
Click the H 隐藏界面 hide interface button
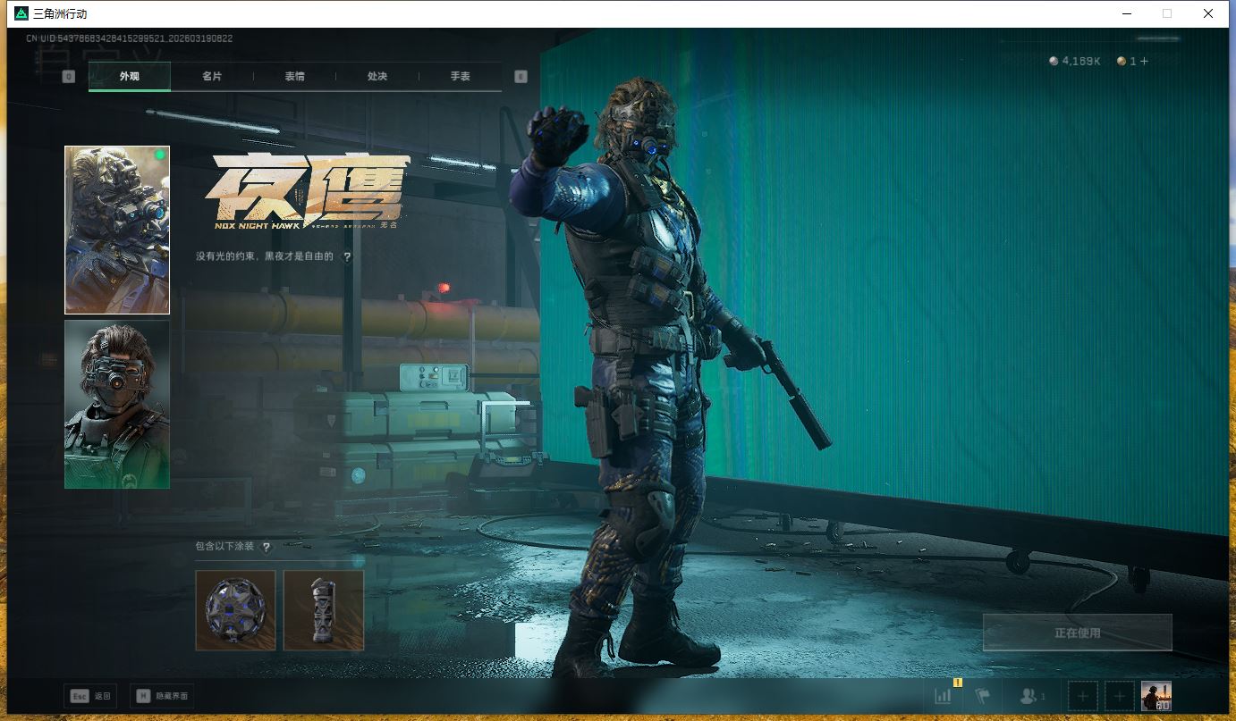[163, 696]
